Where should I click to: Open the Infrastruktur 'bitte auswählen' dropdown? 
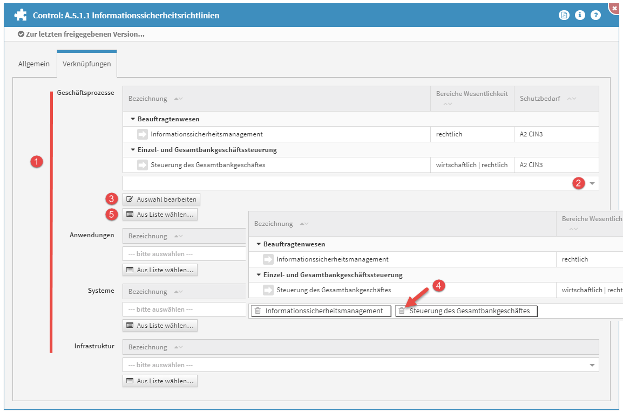361,365
